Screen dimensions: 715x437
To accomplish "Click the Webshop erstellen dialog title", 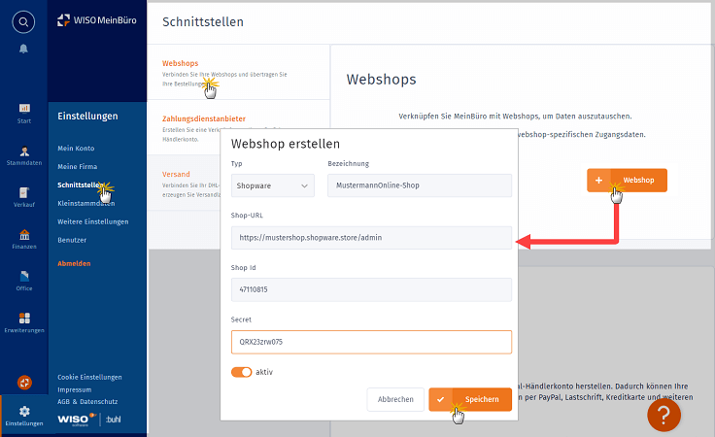I will click(x=286, y=144).
